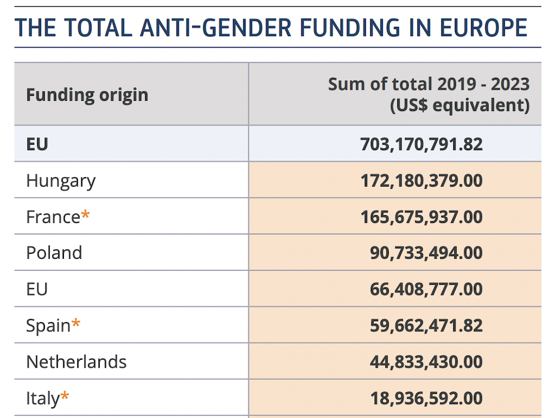Click Italy's amount 18,936,592.00

click(x=426, y=398)
